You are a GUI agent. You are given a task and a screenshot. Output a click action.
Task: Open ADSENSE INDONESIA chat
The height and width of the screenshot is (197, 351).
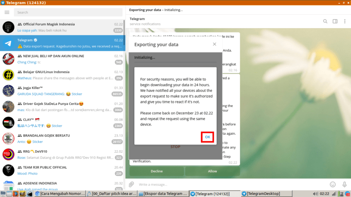[x=62, y=184]
